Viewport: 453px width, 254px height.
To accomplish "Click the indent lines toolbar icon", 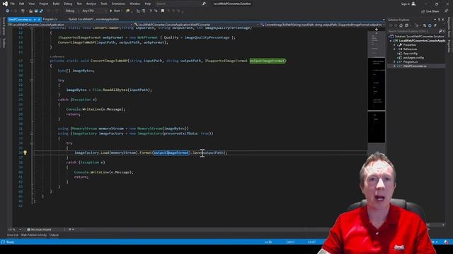I will [x=151, y=11].
